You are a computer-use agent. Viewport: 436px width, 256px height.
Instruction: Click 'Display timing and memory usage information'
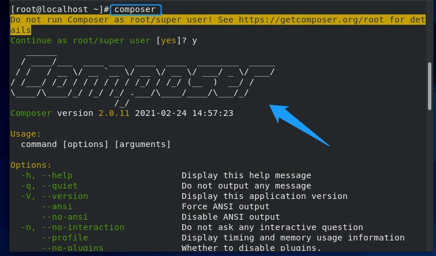(293, 238)
